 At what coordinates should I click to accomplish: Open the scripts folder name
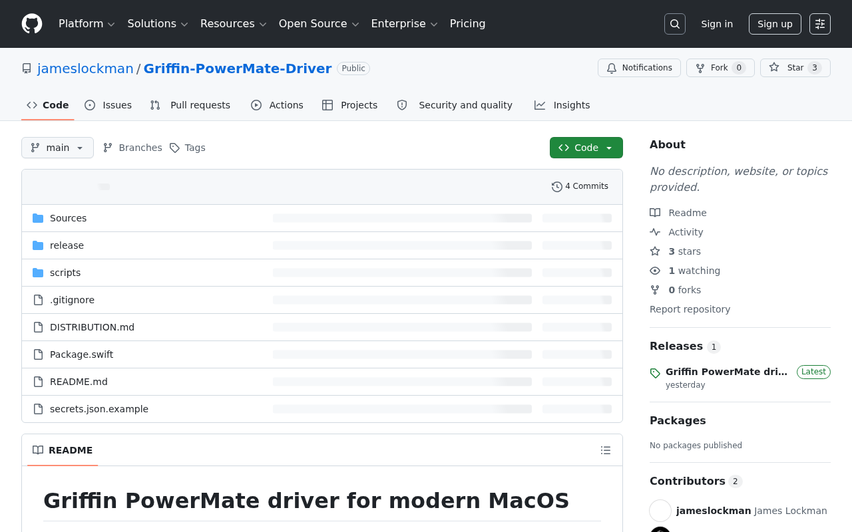tap(65, 273)
